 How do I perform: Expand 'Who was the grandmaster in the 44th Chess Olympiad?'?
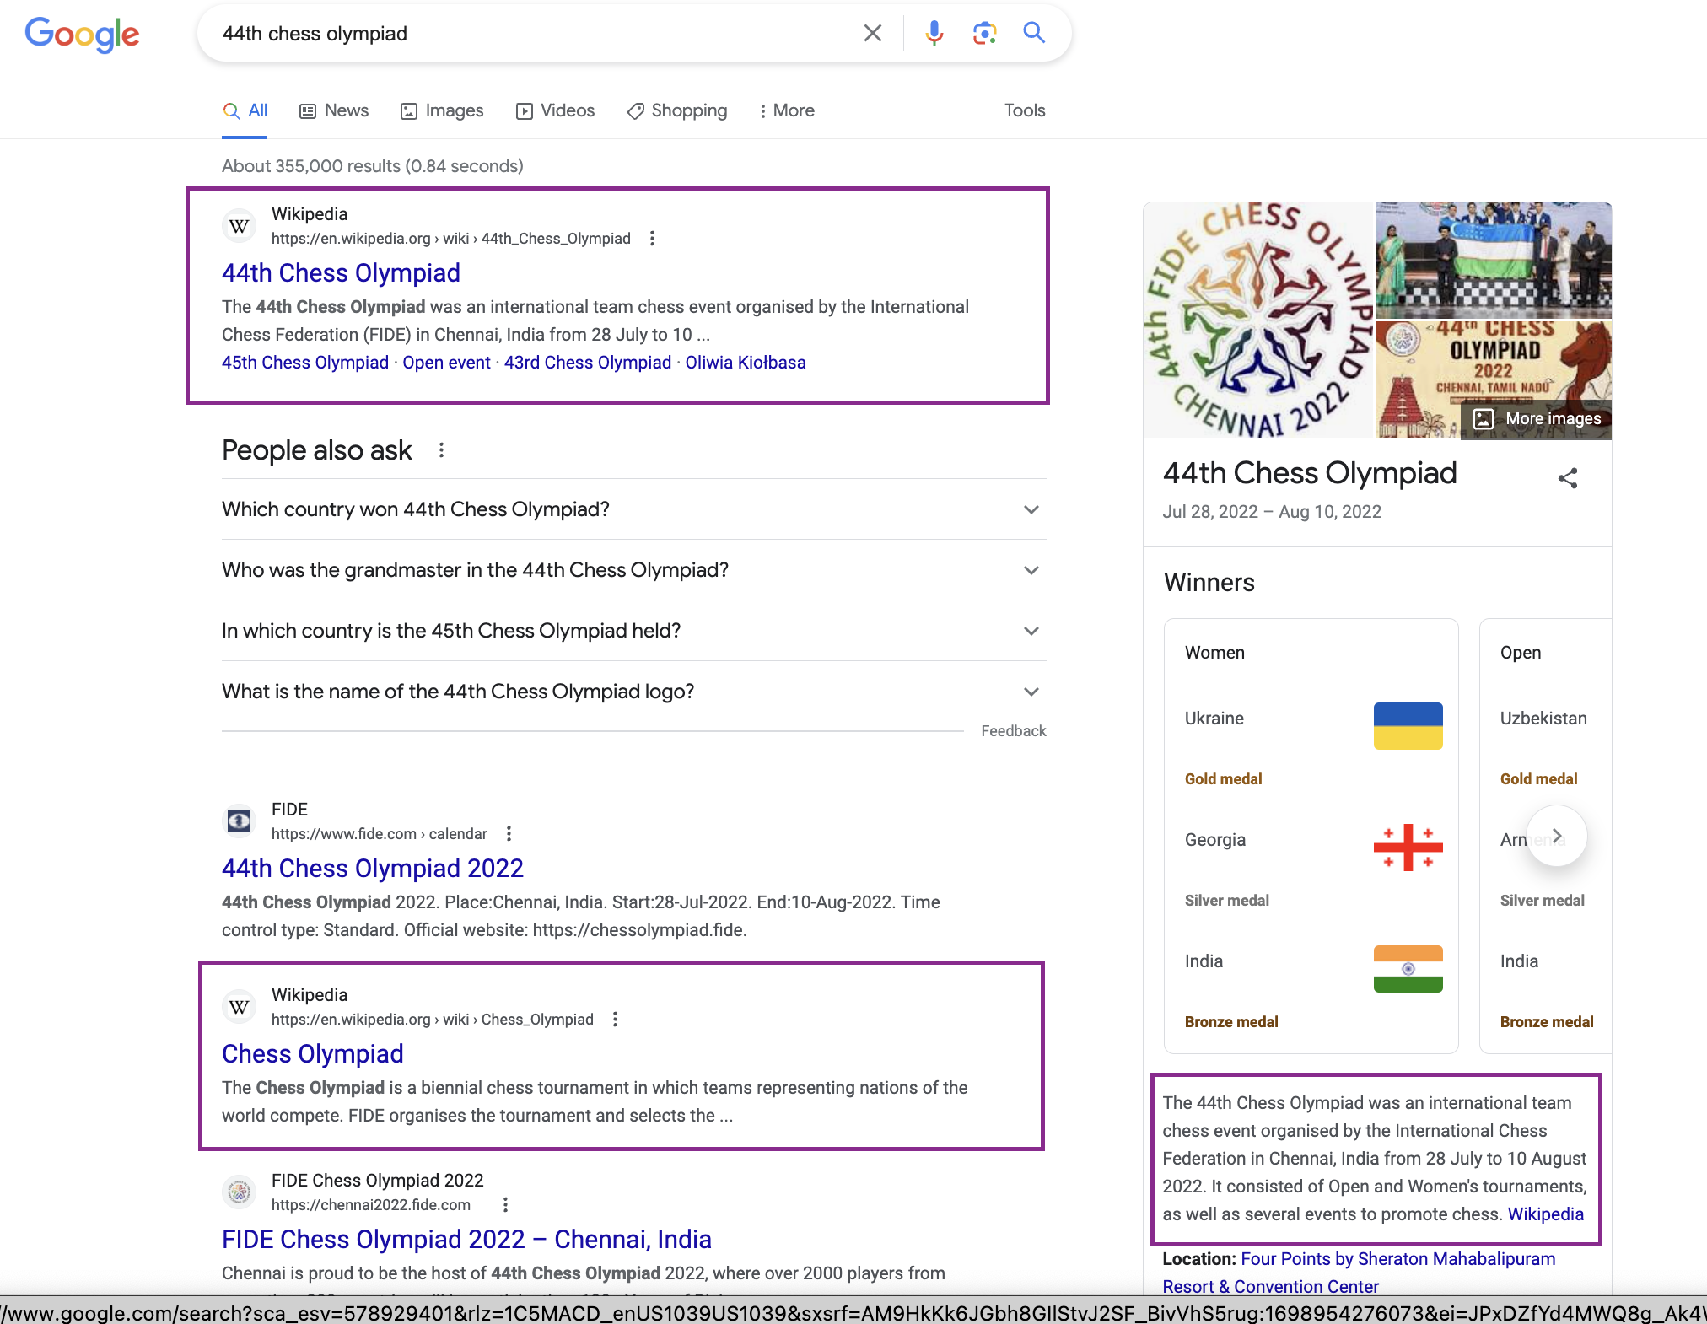(x=1030, y=570)
